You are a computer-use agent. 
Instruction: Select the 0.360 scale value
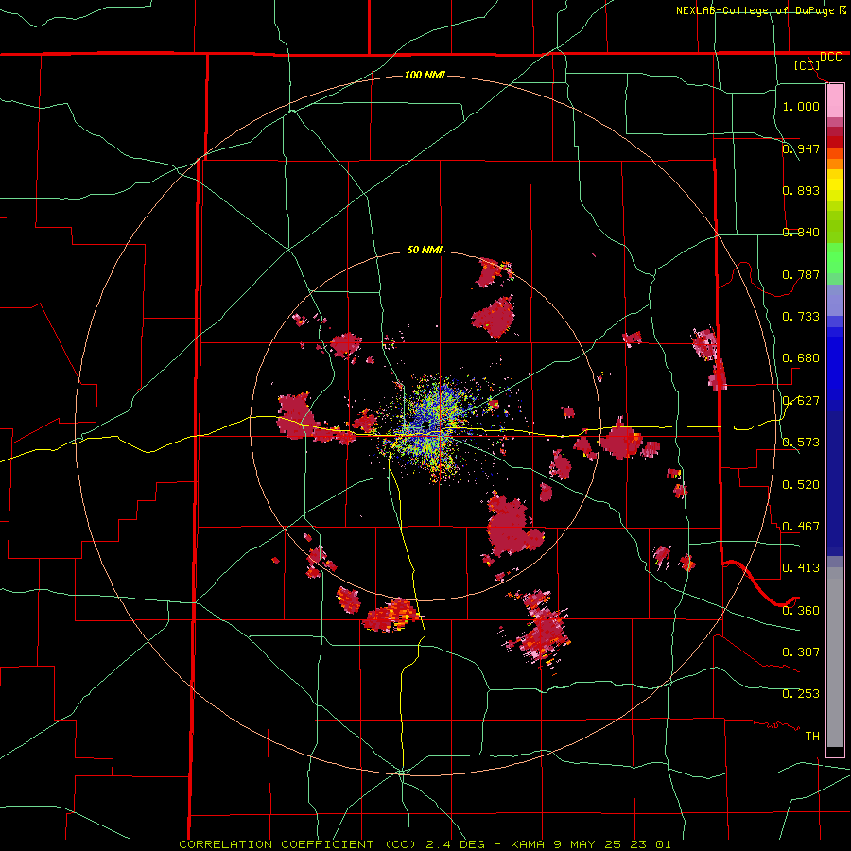coord(801,610)
